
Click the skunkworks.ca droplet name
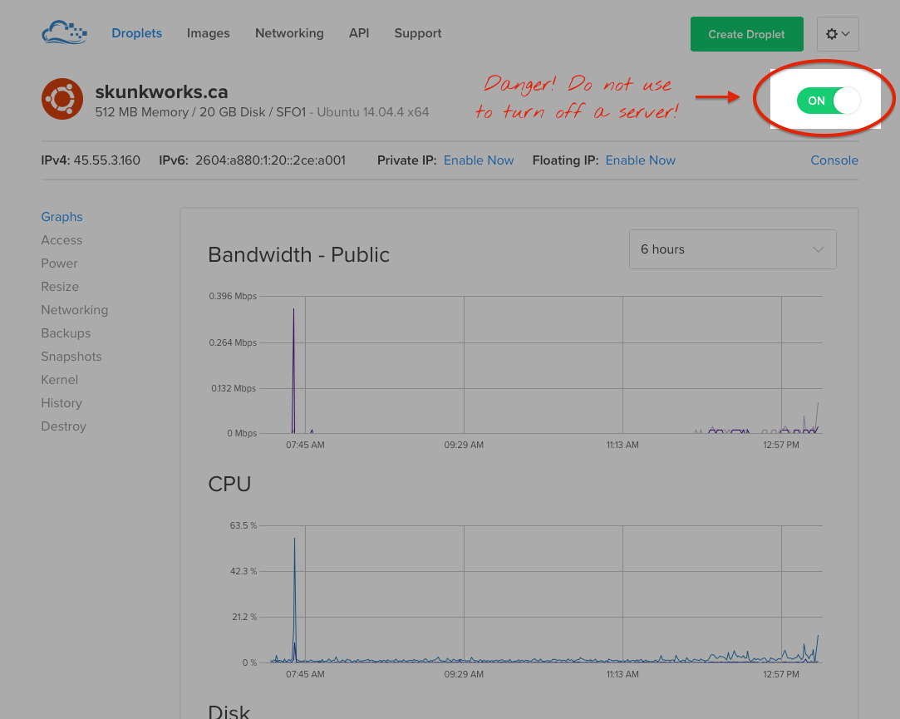161,91
